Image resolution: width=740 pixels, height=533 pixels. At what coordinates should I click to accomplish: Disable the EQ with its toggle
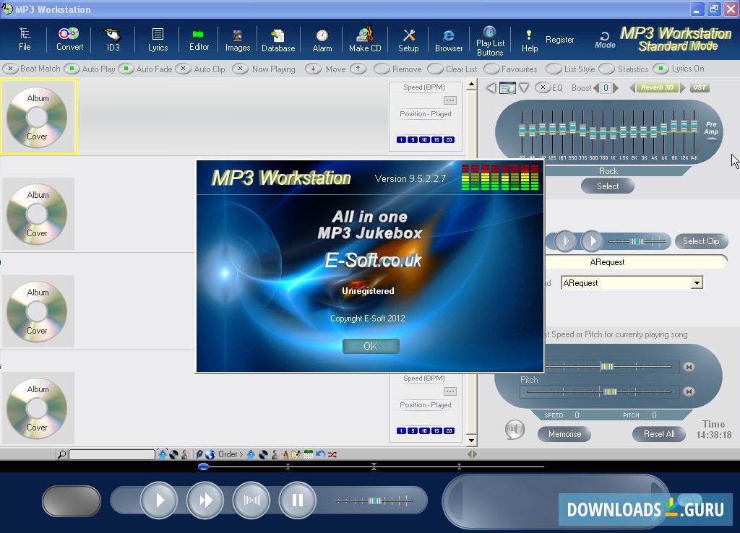click(542, 87)
